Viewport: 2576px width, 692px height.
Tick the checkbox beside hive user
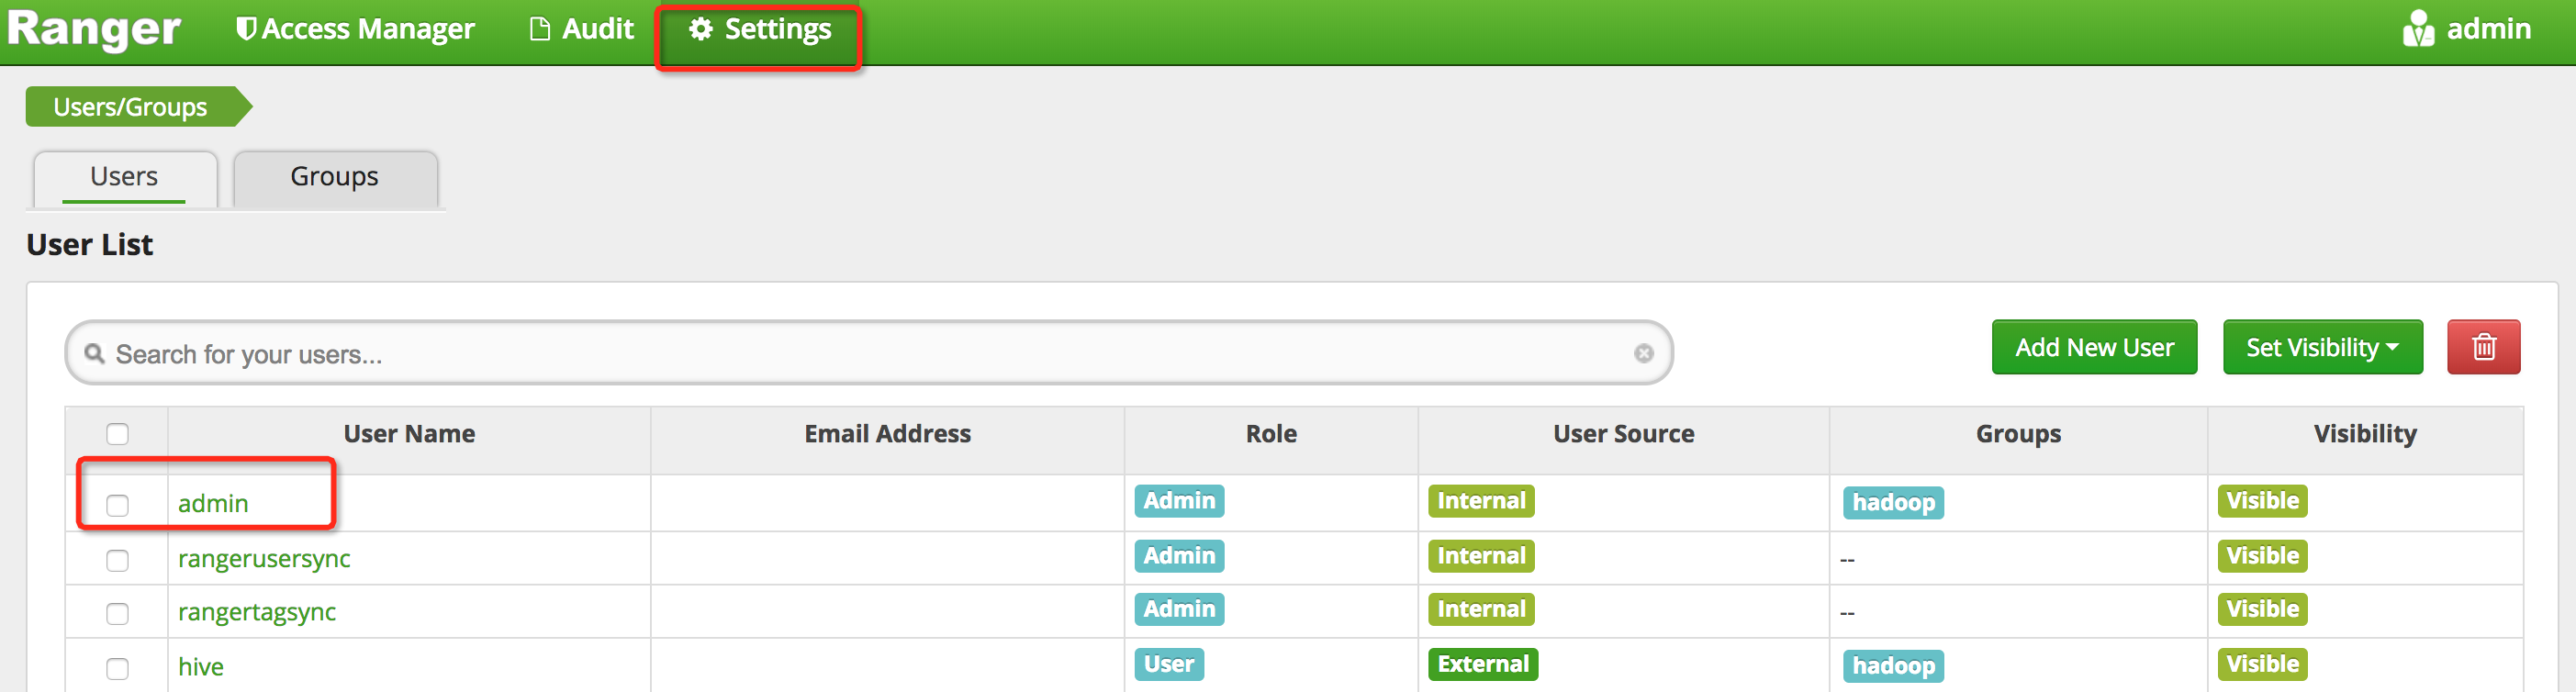(x=117, y=668)
